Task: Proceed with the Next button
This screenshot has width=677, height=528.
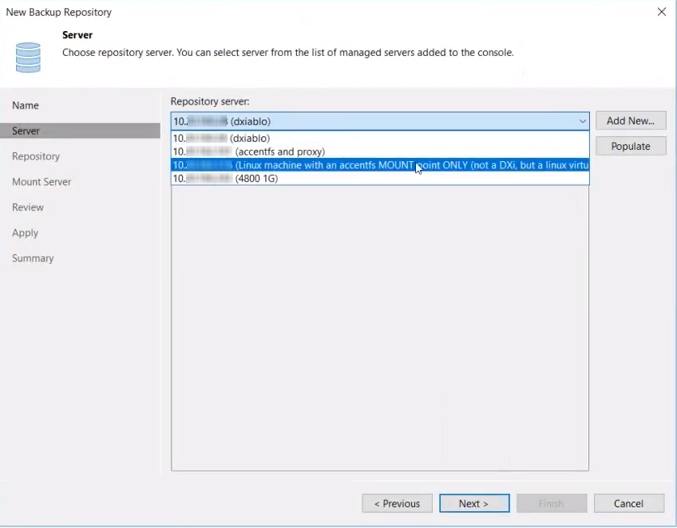Action: coord(473,503)
